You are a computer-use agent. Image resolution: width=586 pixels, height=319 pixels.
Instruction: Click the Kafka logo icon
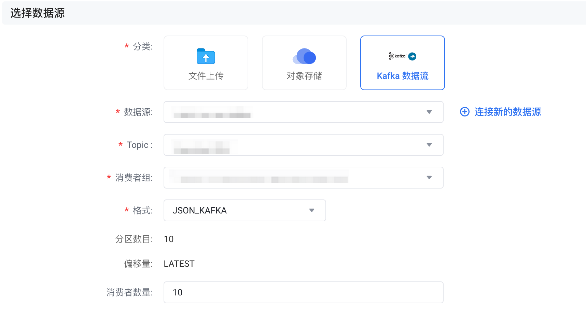(x=403, y=56)
